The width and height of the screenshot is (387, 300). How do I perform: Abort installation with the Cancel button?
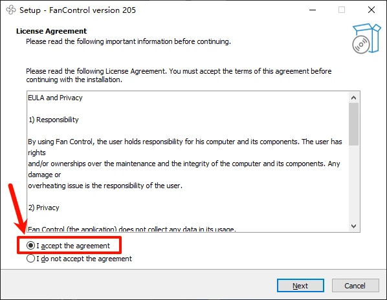point(355,286)
